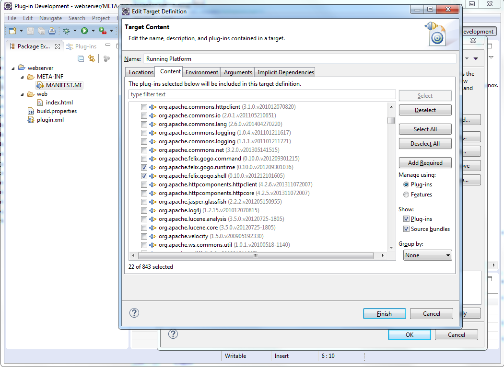Open the Search menu
The width and height of the screenshot is (504, 367).
click(77, 18)
